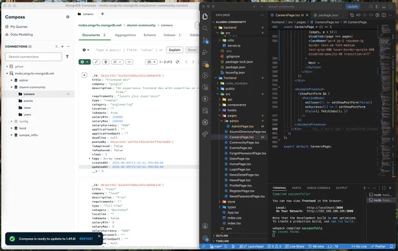398x251 pixels.
Task: Close the VS Code terminal panel
Action: (x=390, y=188)
